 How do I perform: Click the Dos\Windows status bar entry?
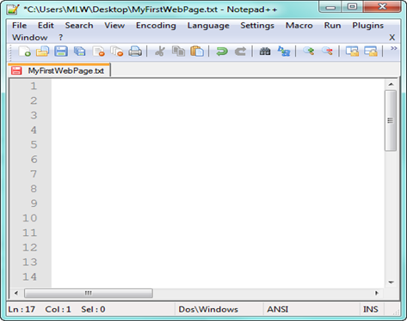[x=208, y=309]
